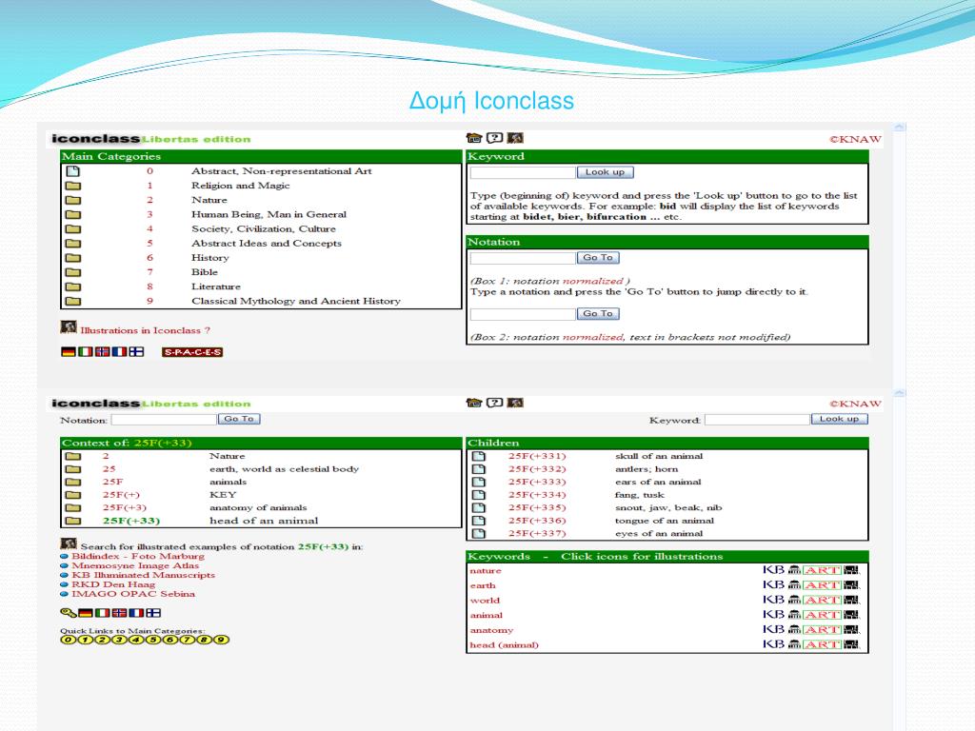Select French flag below Main Categories
The height and width of the screenshot is (731, 975).
coord(119,352)
